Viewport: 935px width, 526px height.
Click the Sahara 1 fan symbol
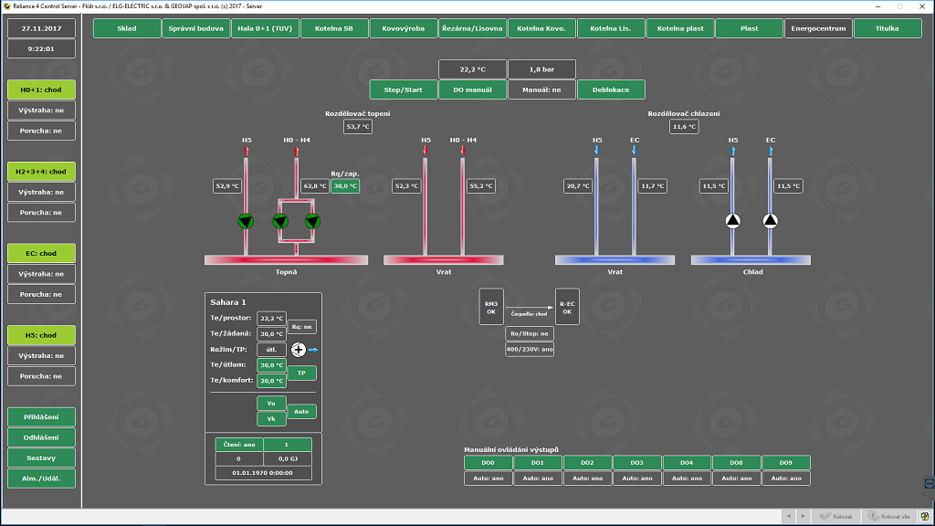(x=299, y=349)
